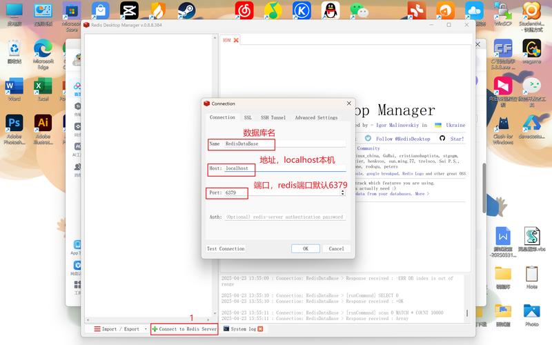Viewport: 552px width, 345px height.
Task: Cancel the Connection dialog
Action: (x=336, y=248)
